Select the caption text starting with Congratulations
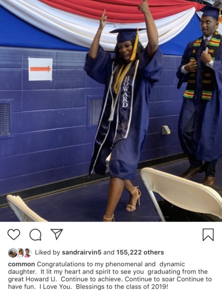This screenshot has width=222, height=294. click(x=110, y=275)
